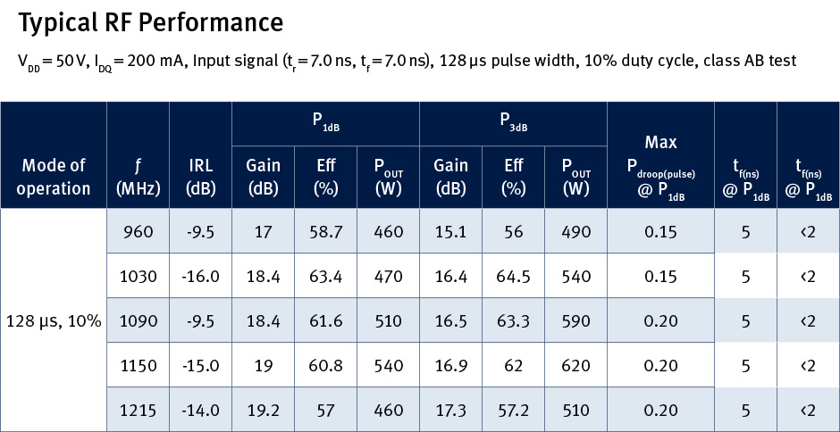
Task: Select the 58.7 efficiency value
Action: [x=326, y=232]
